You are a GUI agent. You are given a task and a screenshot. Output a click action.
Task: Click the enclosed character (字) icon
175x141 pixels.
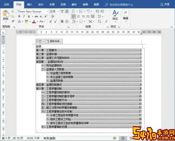[x=67, y=21]
